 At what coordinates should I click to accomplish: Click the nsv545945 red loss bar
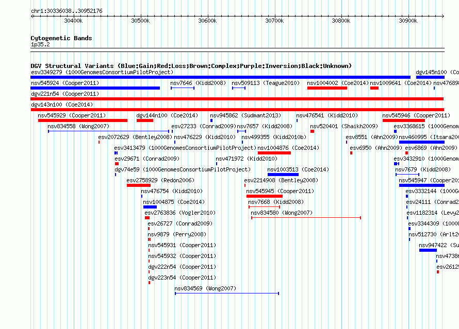[265, 196]
